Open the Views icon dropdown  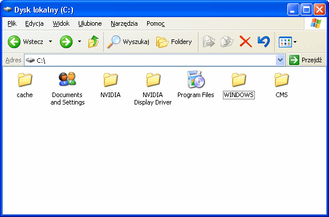[287, 42]
